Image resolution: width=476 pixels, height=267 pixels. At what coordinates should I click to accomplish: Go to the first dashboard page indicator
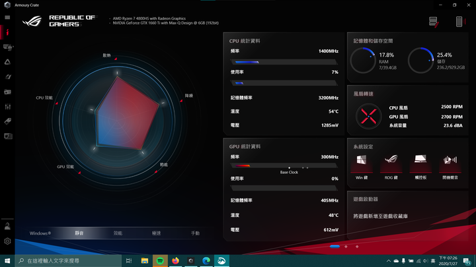[335, 247]
